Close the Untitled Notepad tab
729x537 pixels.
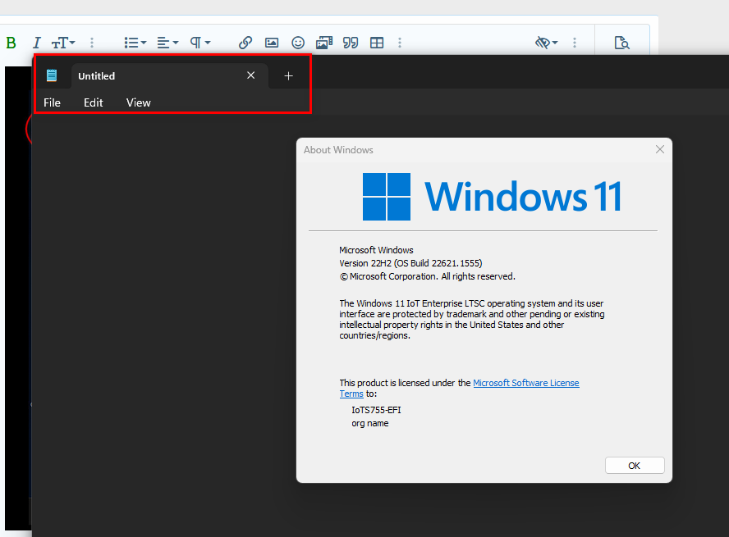coord(250,75)
